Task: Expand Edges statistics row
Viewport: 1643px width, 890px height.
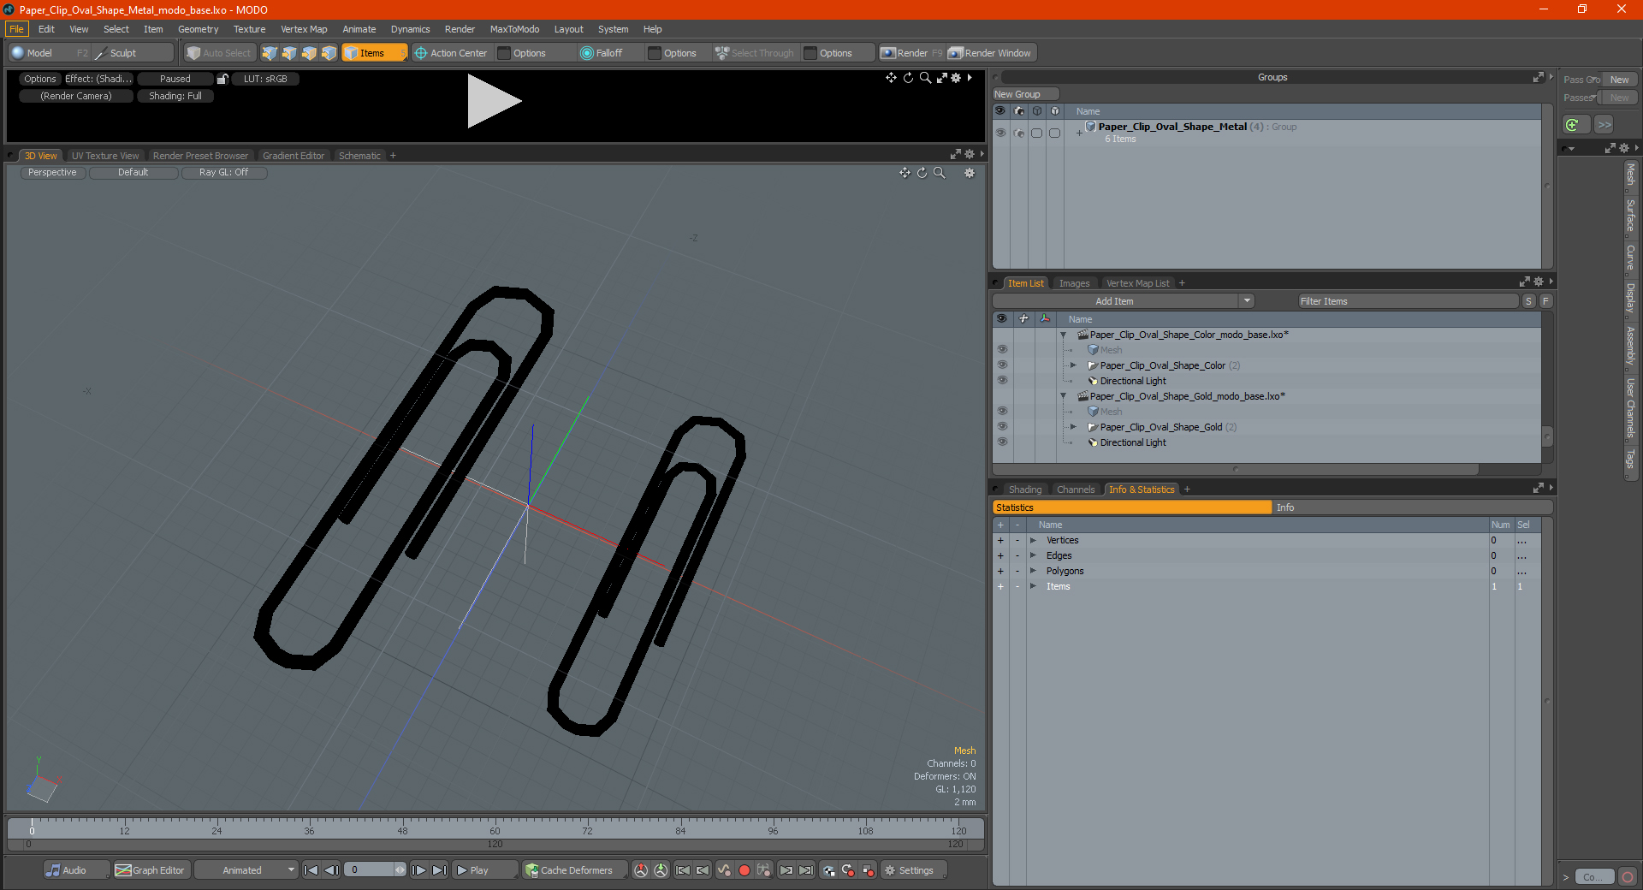Action: 1033,556
